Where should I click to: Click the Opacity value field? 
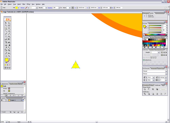[x=56, y=8]
